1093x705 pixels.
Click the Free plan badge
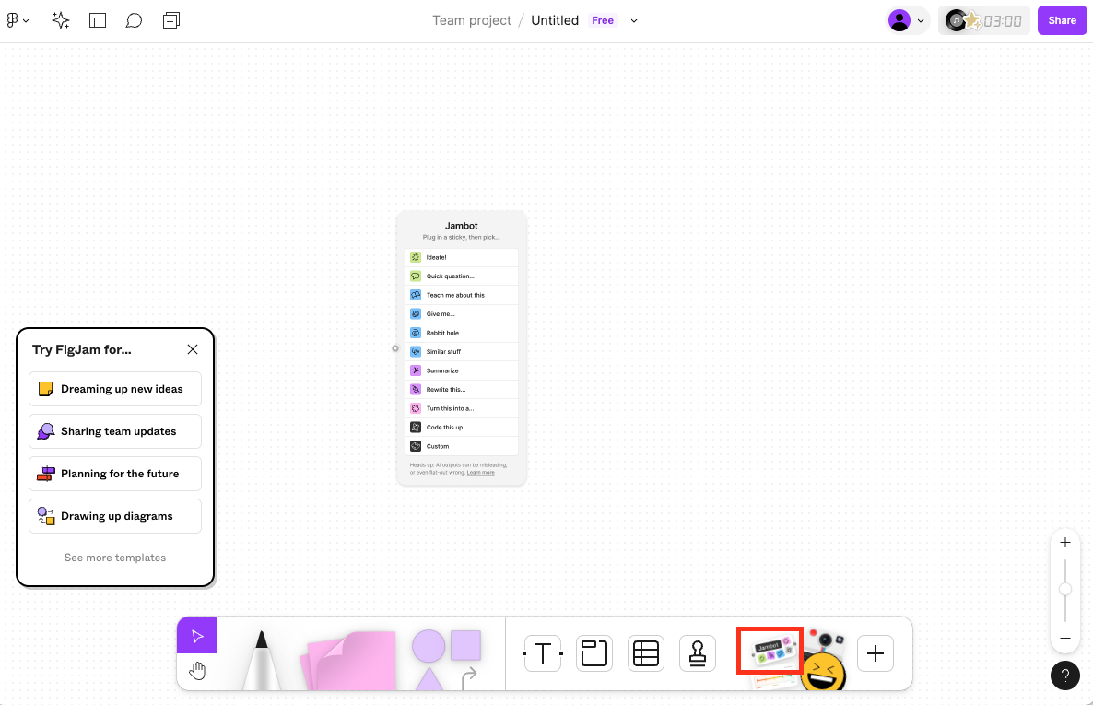click(603, 20)
